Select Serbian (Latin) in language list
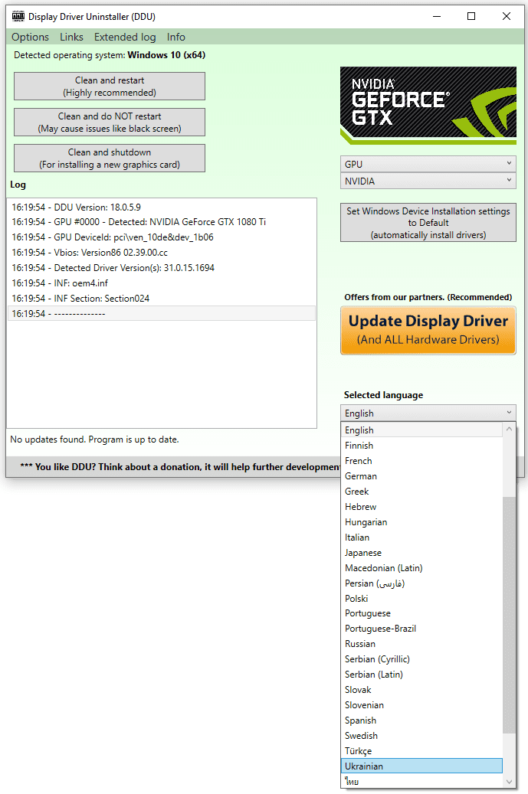Screen dimensions: 528x794 tap(421, 674)
